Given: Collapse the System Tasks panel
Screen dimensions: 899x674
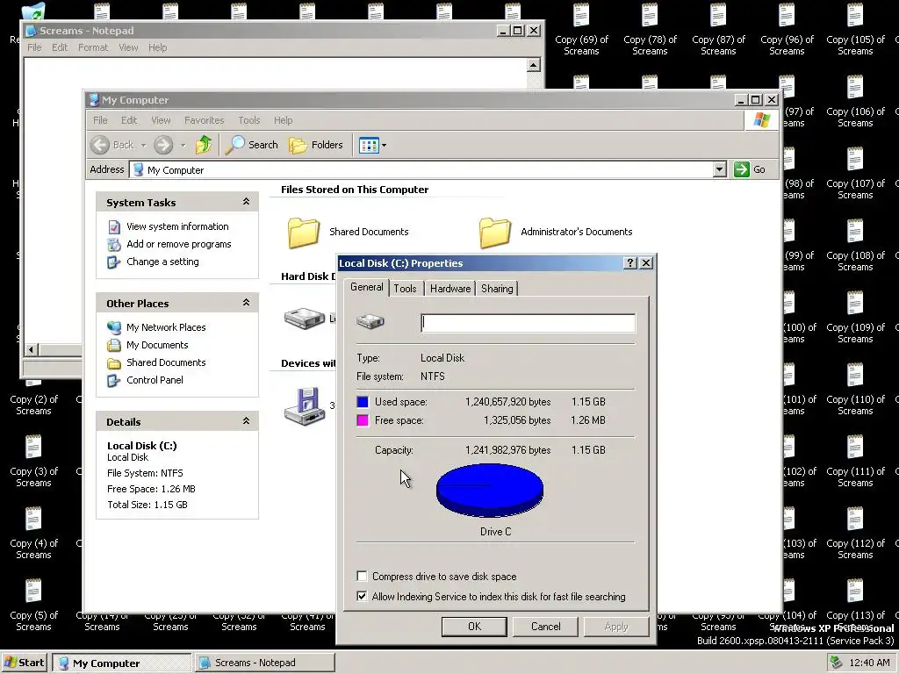Looking at the screenshot, I should pyautogui.click(x=246, y=202).
